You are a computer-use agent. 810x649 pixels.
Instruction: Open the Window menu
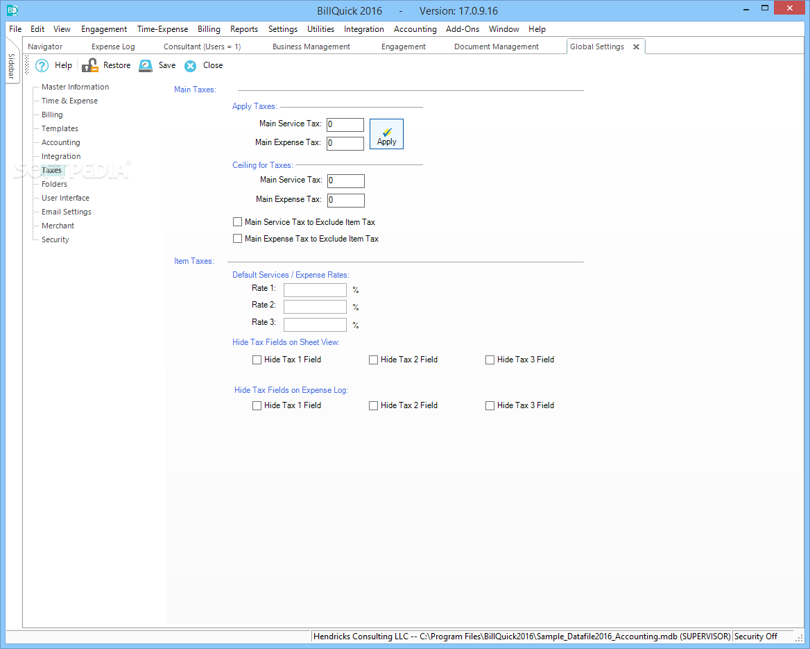click(503, 29)
